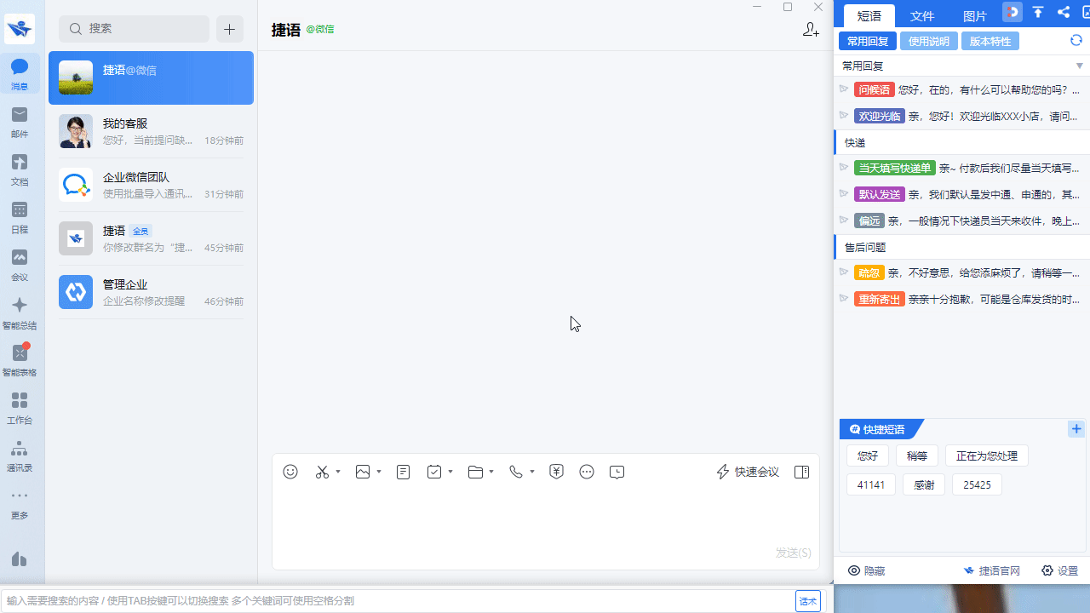Click the document note icon in chat toolbar

[404, 472]
